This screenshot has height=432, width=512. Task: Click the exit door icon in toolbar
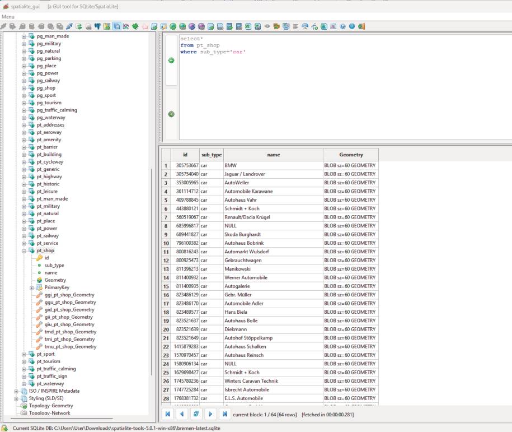(361, 26)
